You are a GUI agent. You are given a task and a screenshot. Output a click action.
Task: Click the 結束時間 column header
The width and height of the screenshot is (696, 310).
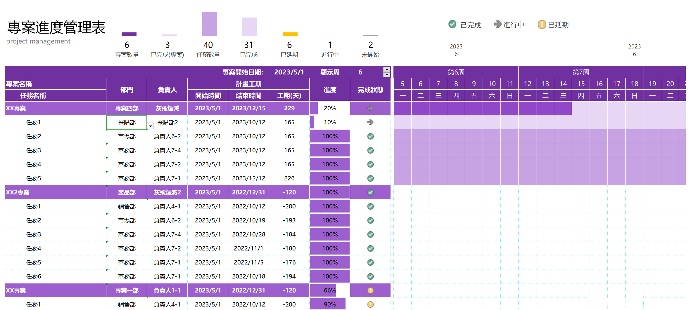(x=248, y=95)
